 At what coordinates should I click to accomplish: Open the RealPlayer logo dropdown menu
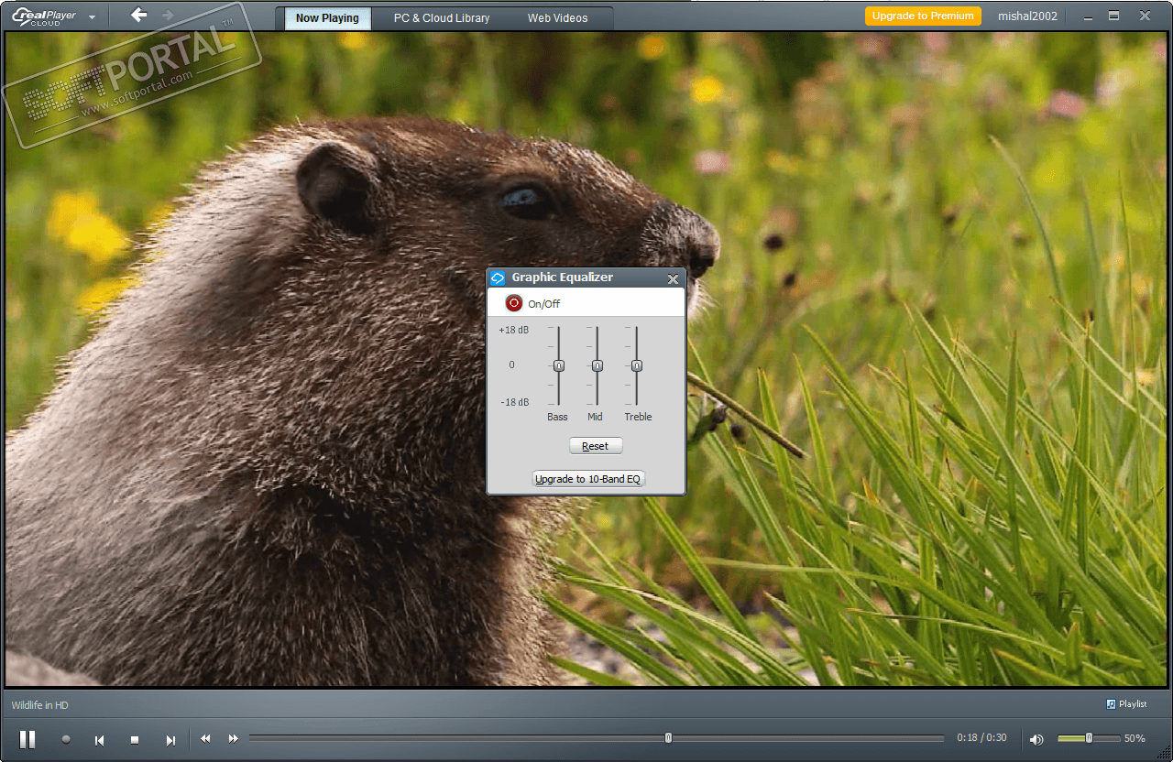coord(92,17)
